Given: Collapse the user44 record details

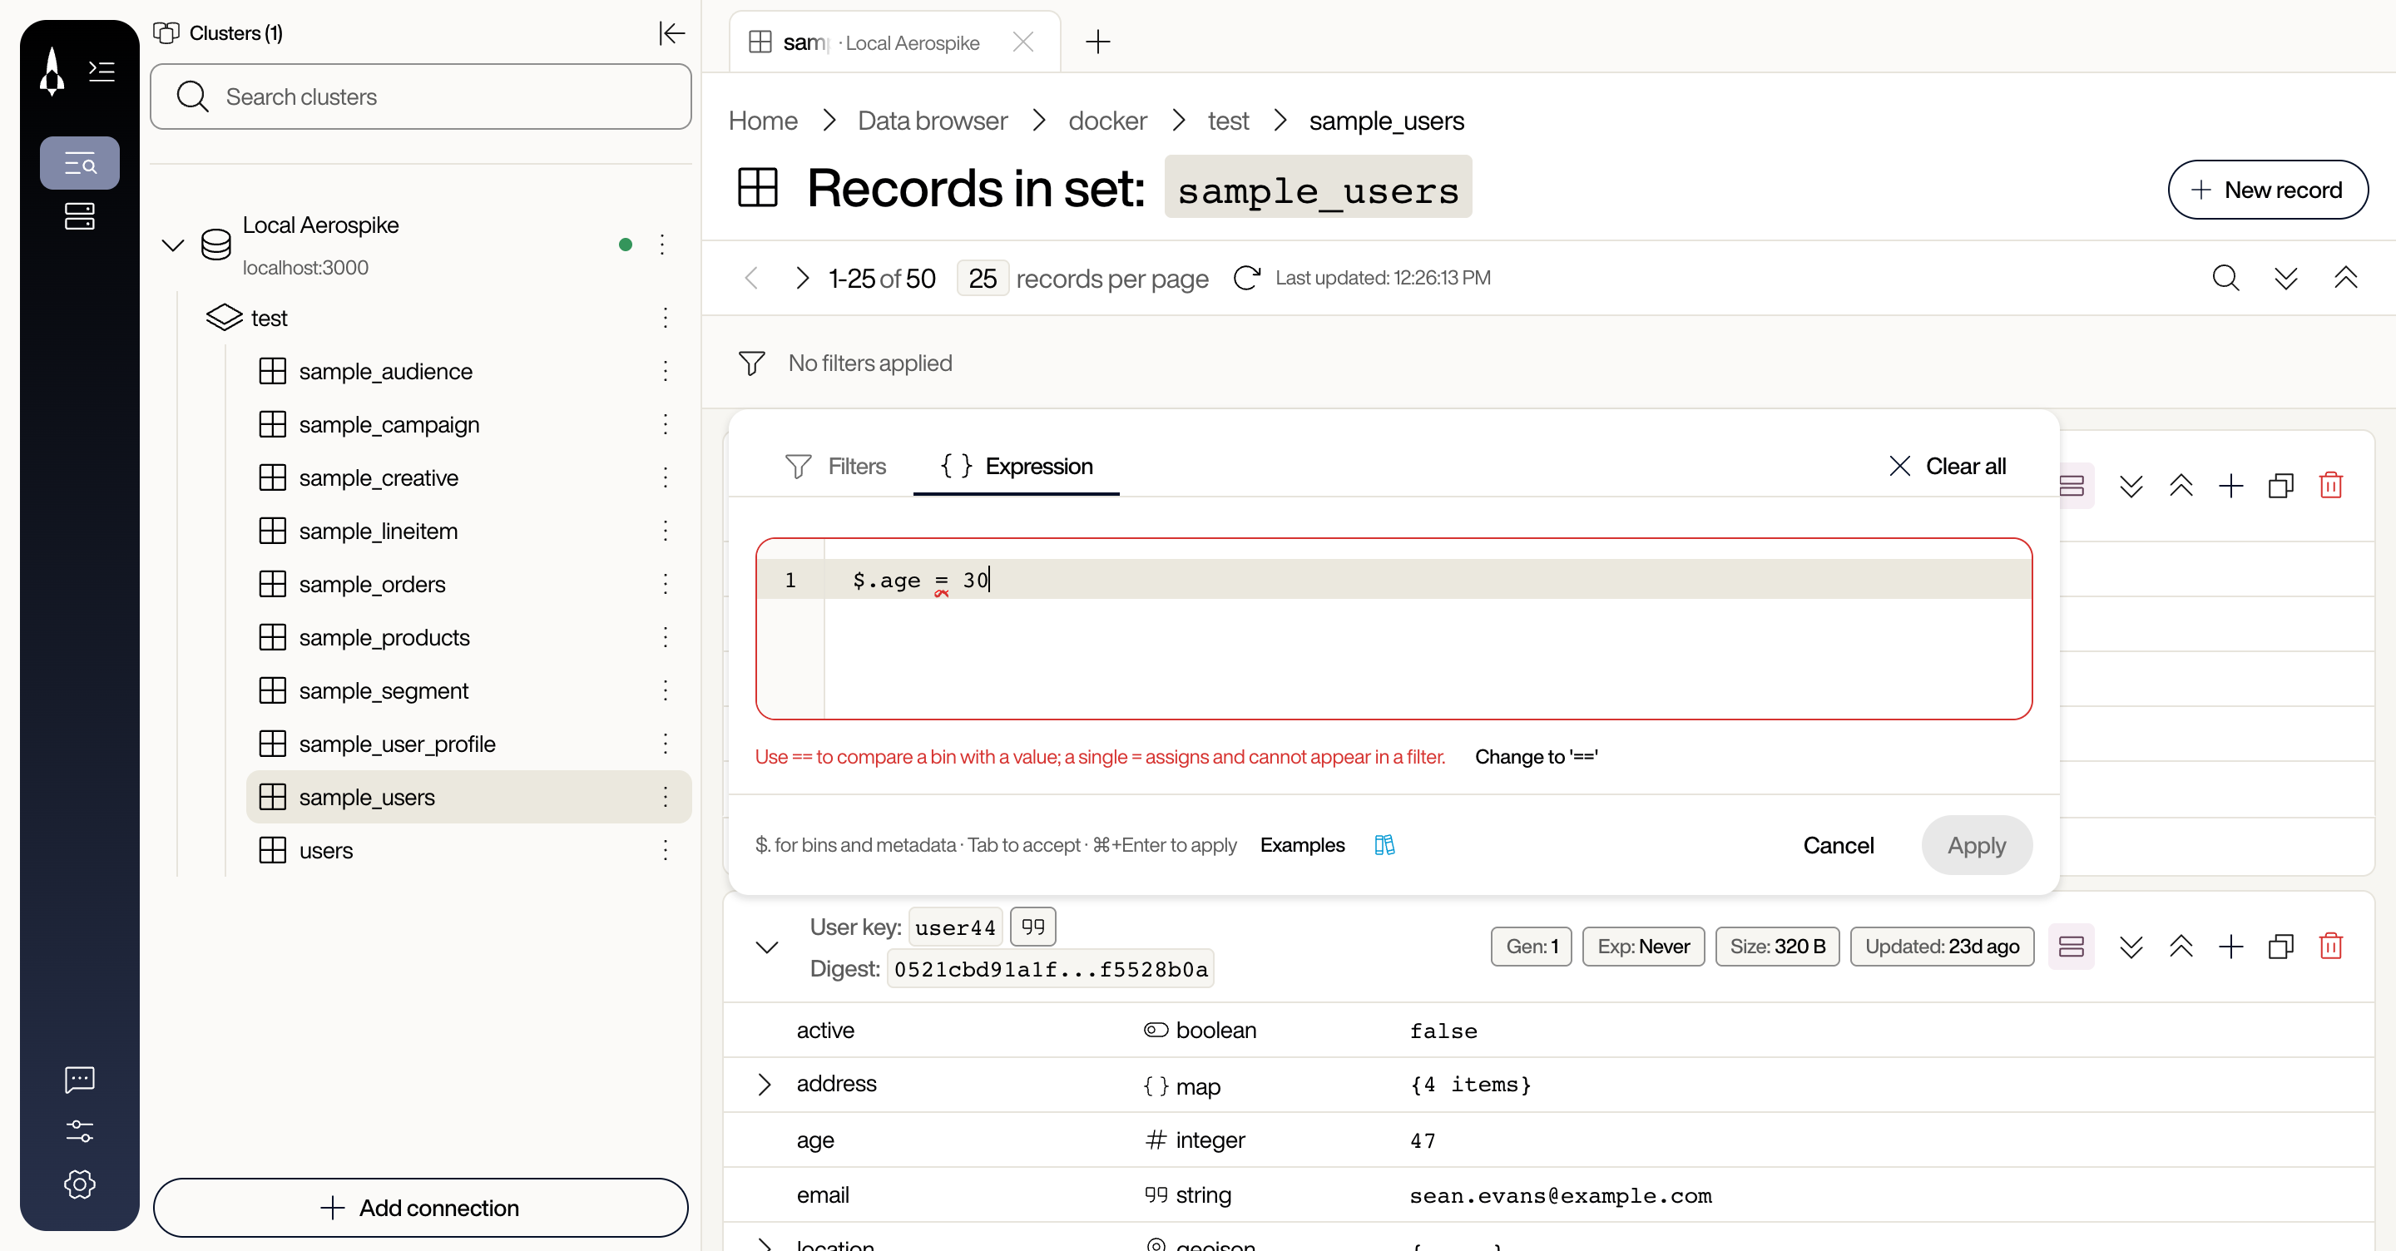Looking at the screenshot, I should pos(766,947).
